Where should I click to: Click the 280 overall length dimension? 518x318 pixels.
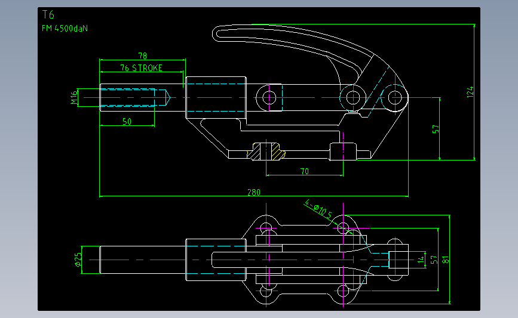254,192
